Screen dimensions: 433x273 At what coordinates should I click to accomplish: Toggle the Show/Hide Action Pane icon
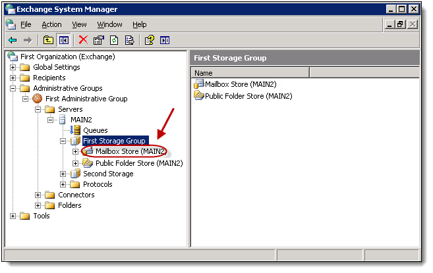point(165,40)
